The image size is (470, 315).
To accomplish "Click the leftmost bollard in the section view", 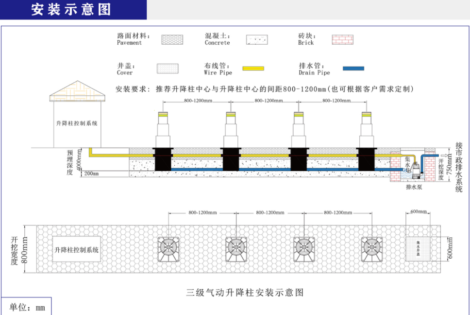I will pos(163,141).
